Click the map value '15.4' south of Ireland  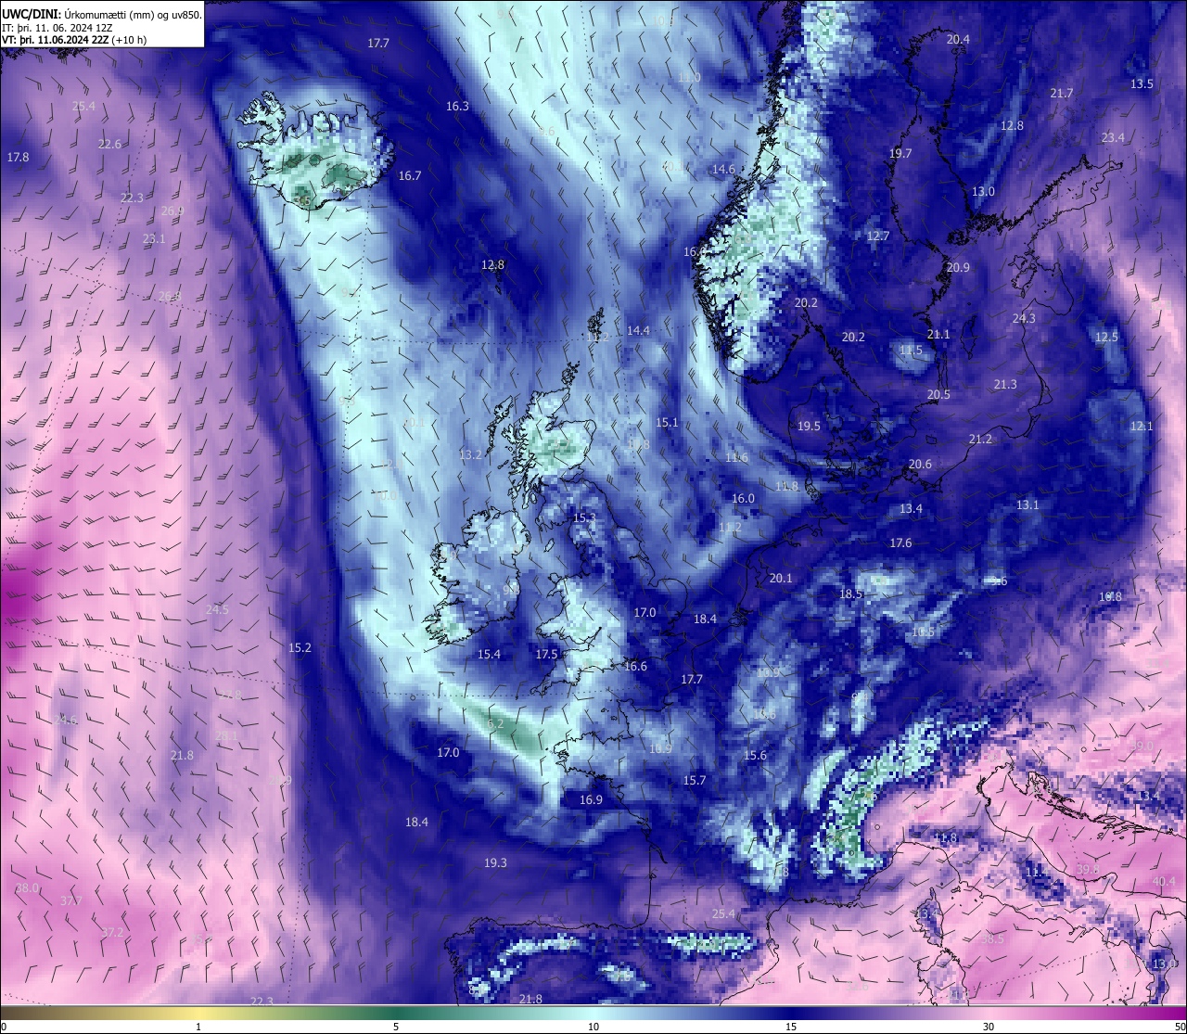tap(489, 655)
